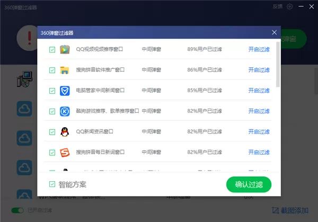Toggle the 智能方案 checkbox
Screen dimensions: 318x222
coord(52,184)
